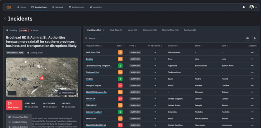Open the GIVAUDAN BRASIL SA facility link

point(96,125)
